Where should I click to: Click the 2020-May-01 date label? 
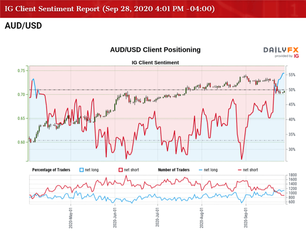pyautogui.click(x=71, y=218)
